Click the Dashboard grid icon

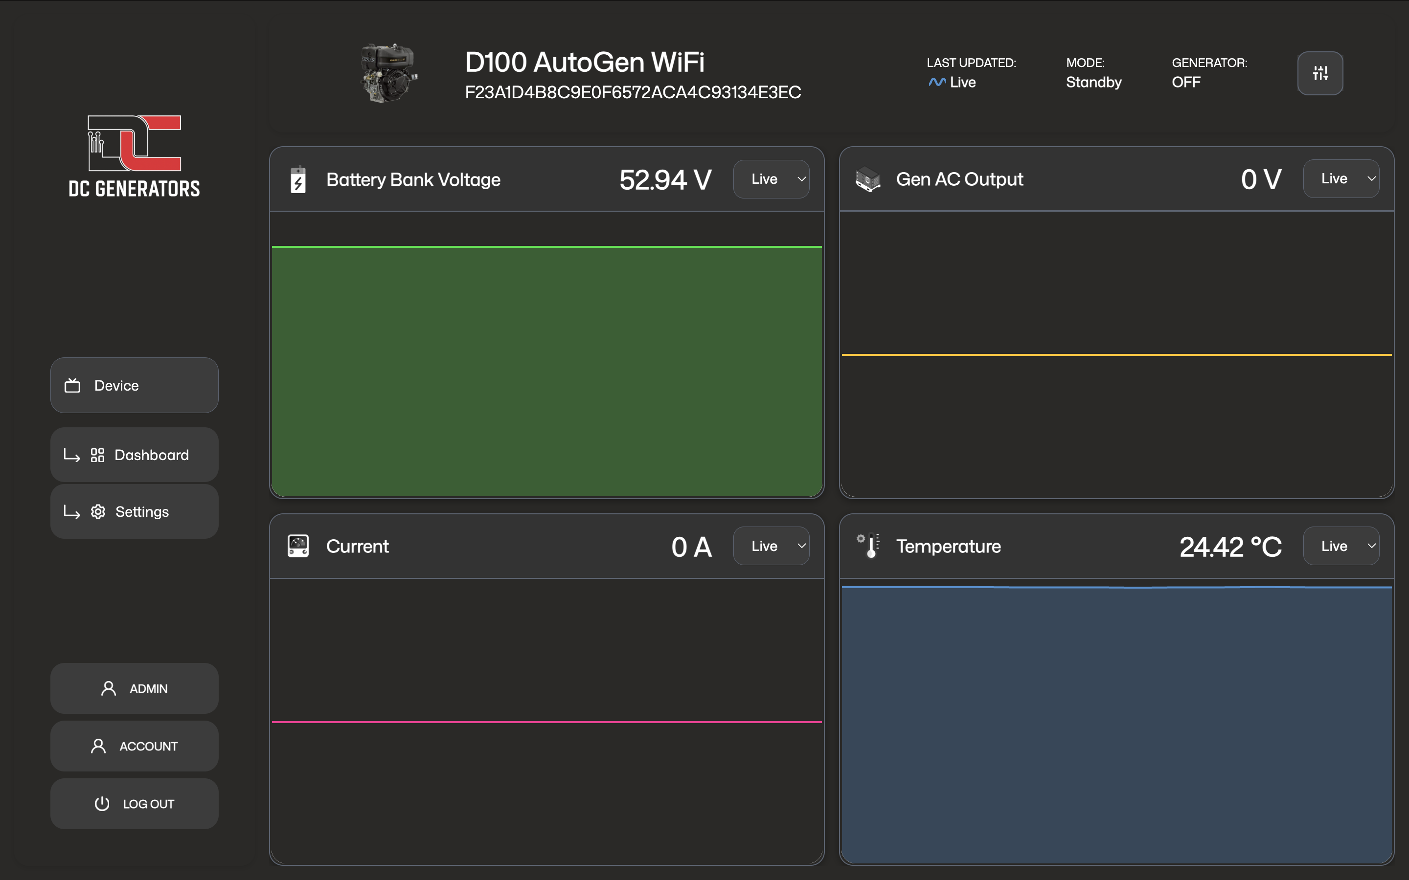tap(98, 455)
